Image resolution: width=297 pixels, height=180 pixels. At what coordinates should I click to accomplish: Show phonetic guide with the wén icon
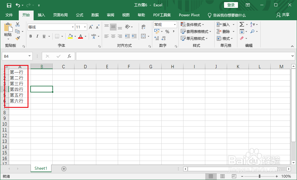click(94, 36)
